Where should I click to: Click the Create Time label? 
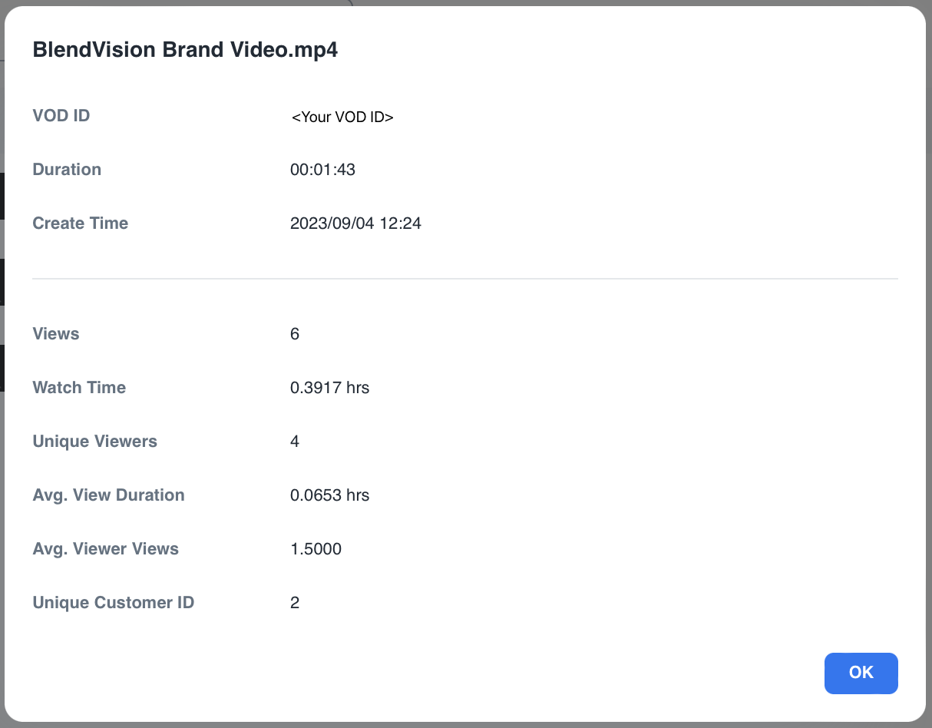81,223
